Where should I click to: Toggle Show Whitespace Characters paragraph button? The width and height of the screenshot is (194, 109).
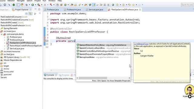point(108,5)
